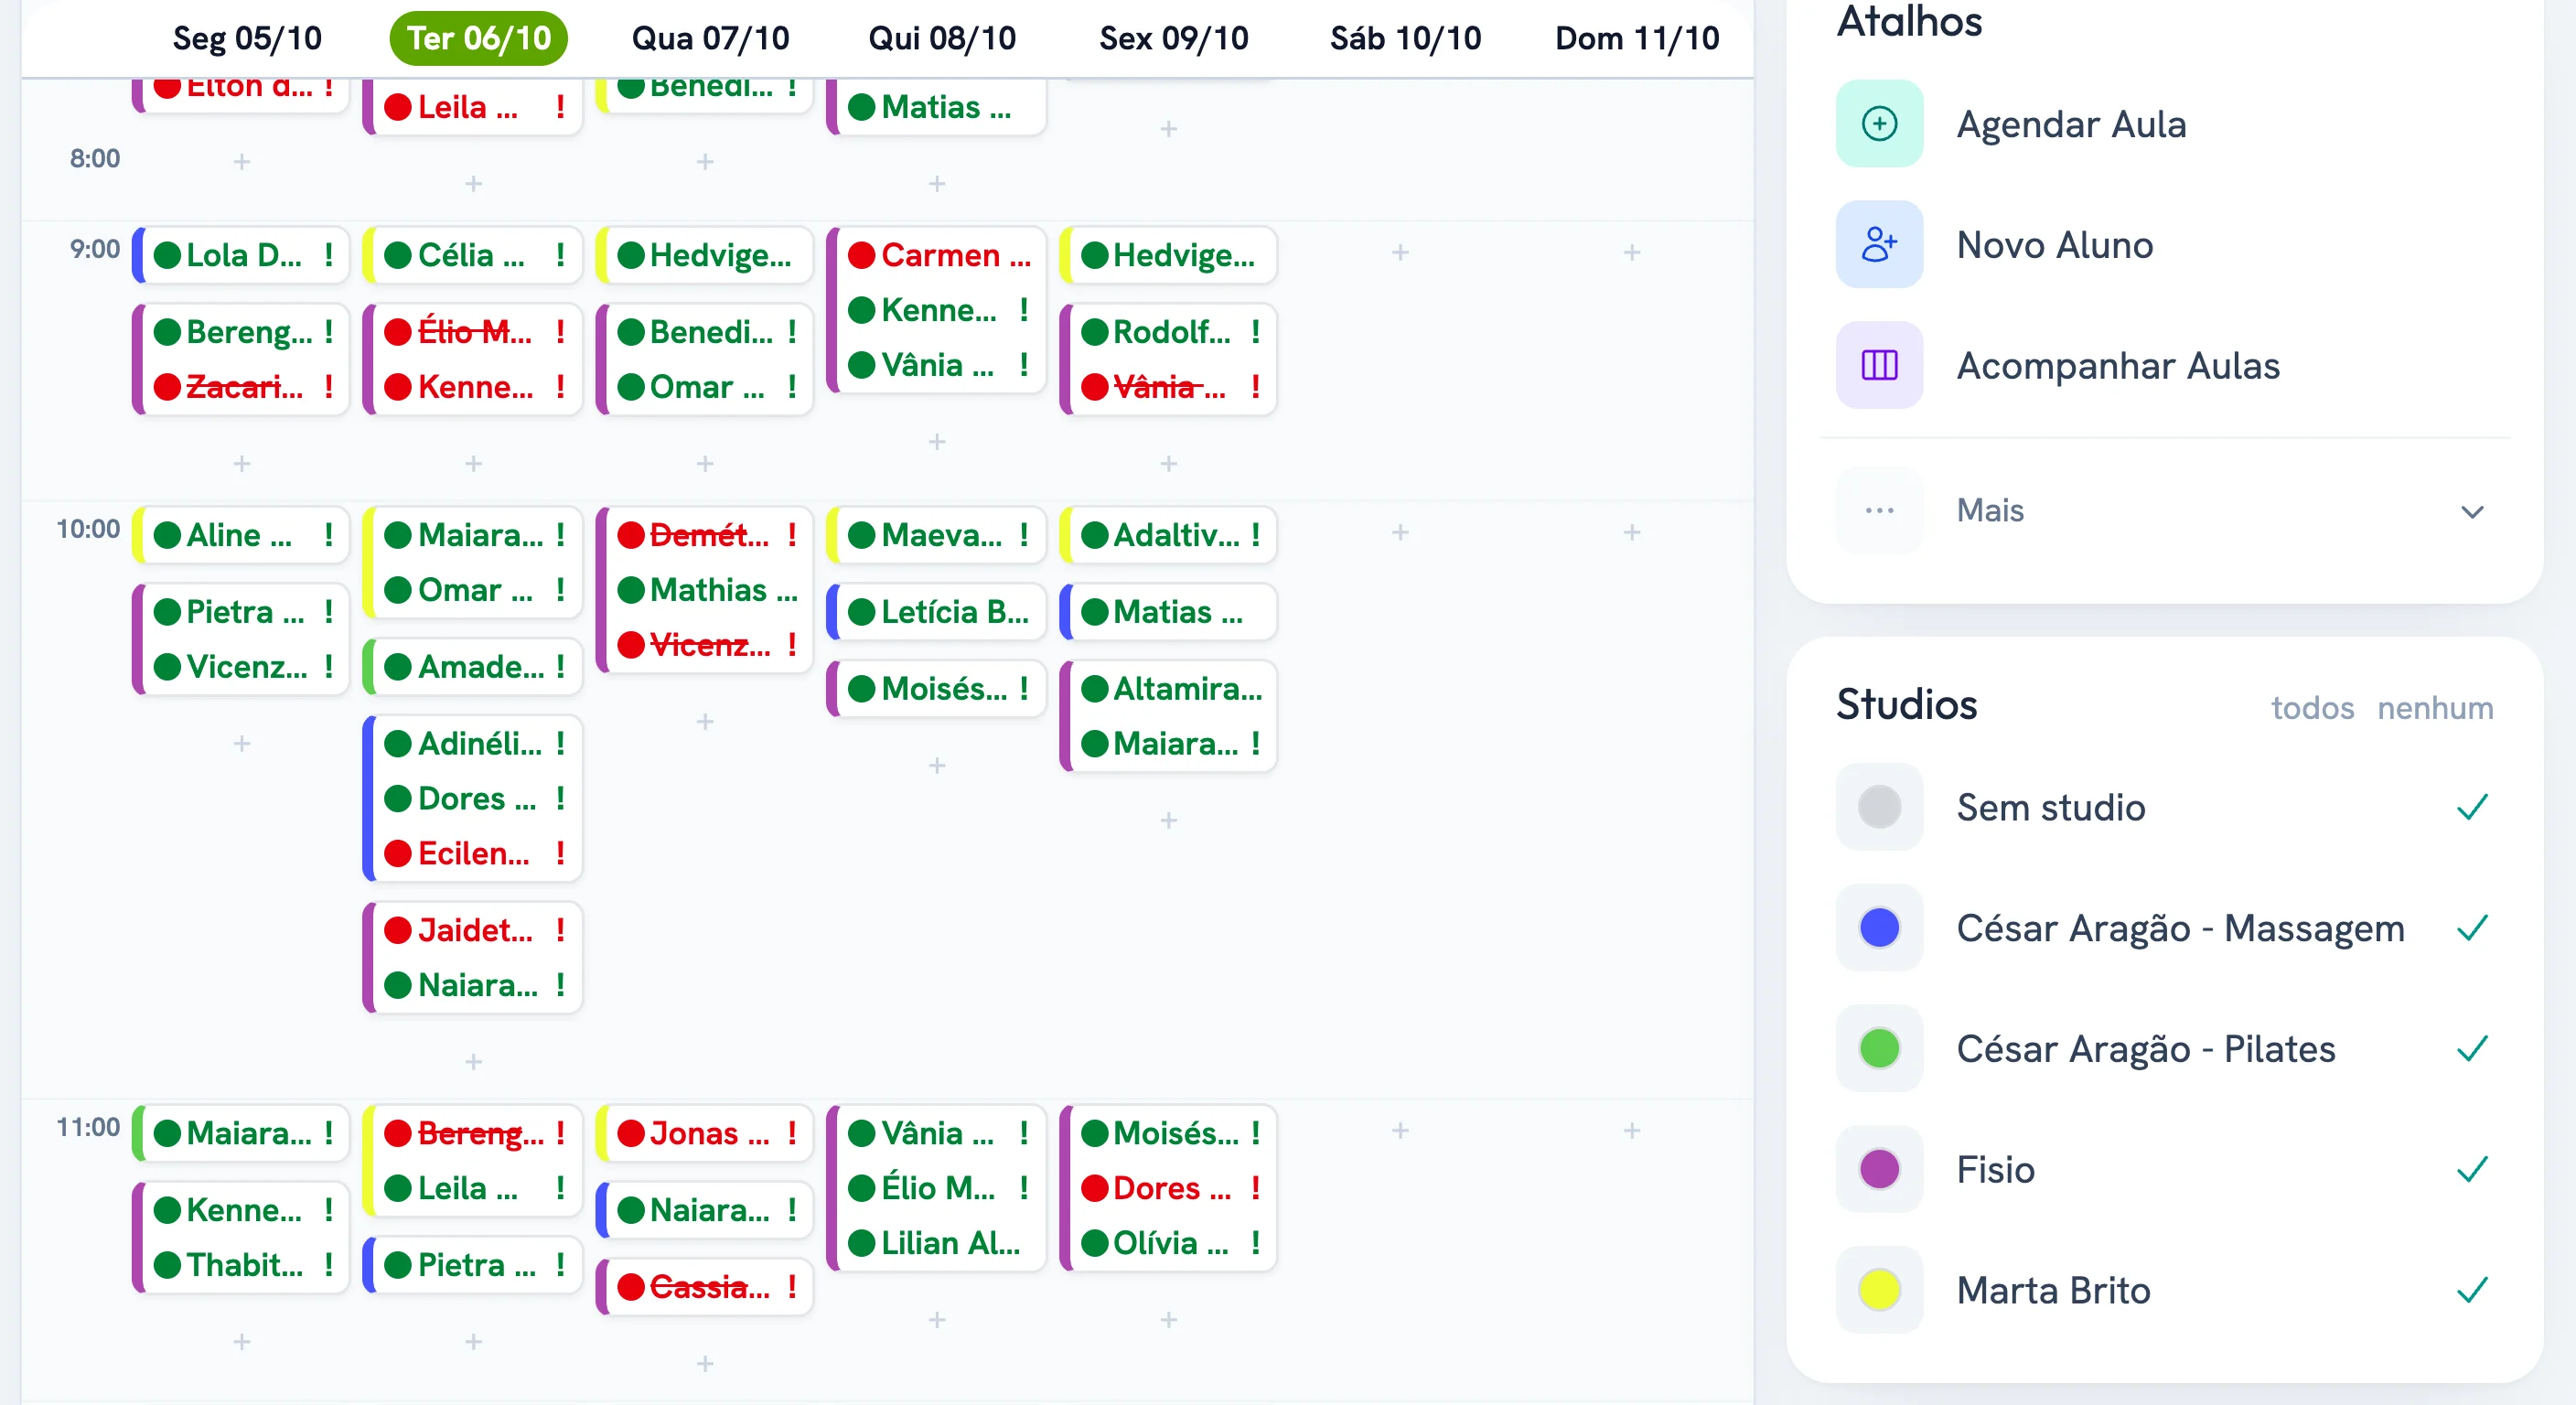Viewport: 2576px width, 1405px height.
Task: Add class on Sáb 10/10 at 10:00
Action: point(1400,533)
